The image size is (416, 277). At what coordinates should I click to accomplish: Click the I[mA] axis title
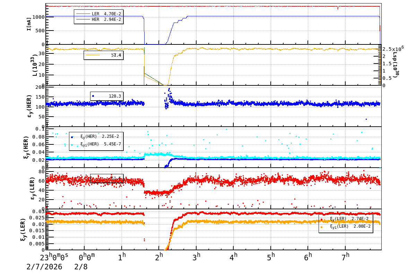[29, 24]
